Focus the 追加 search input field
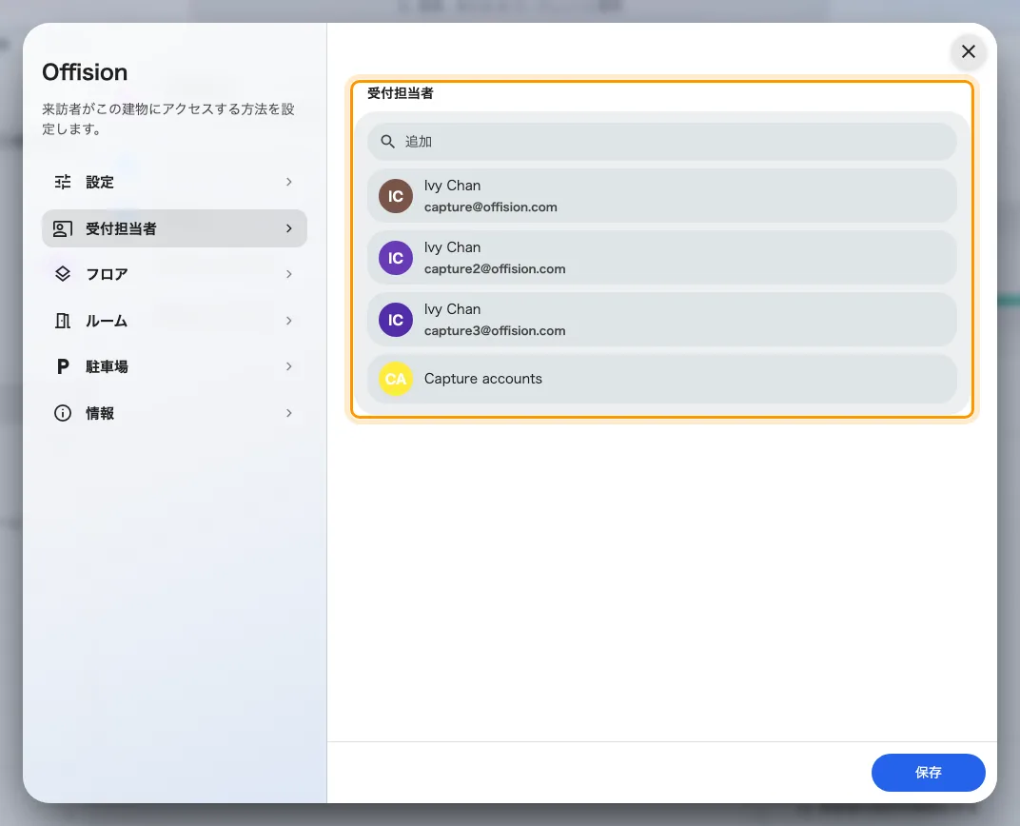Image resolution: width=1020 pixels, height=826 pixels. coord(661,142)
